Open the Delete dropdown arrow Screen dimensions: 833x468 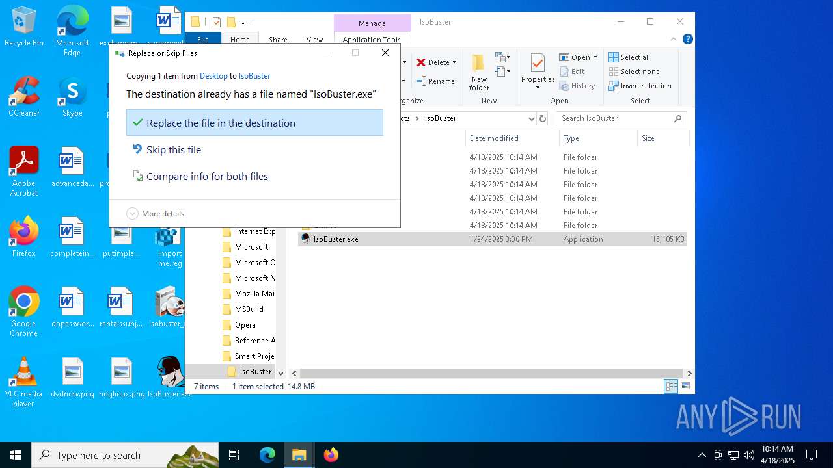pos(454,62)
